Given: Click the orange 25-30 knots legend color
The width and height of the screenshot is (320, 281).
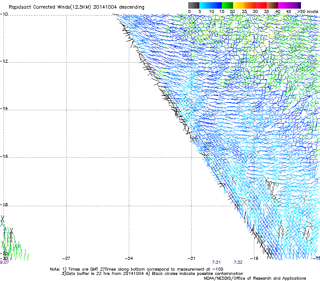Looking at the screenshot, I should (250, 5).
